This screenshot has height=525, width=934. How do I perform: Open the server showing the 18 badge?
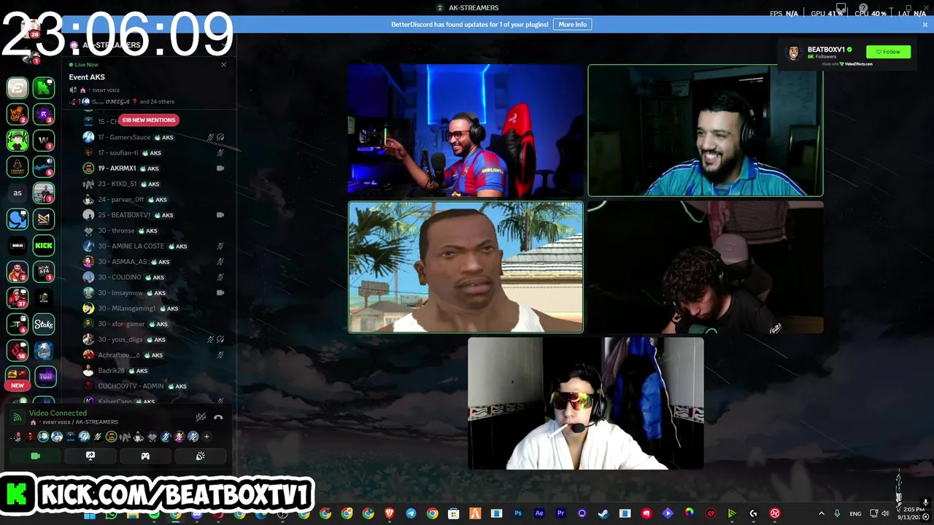(18, 350)
